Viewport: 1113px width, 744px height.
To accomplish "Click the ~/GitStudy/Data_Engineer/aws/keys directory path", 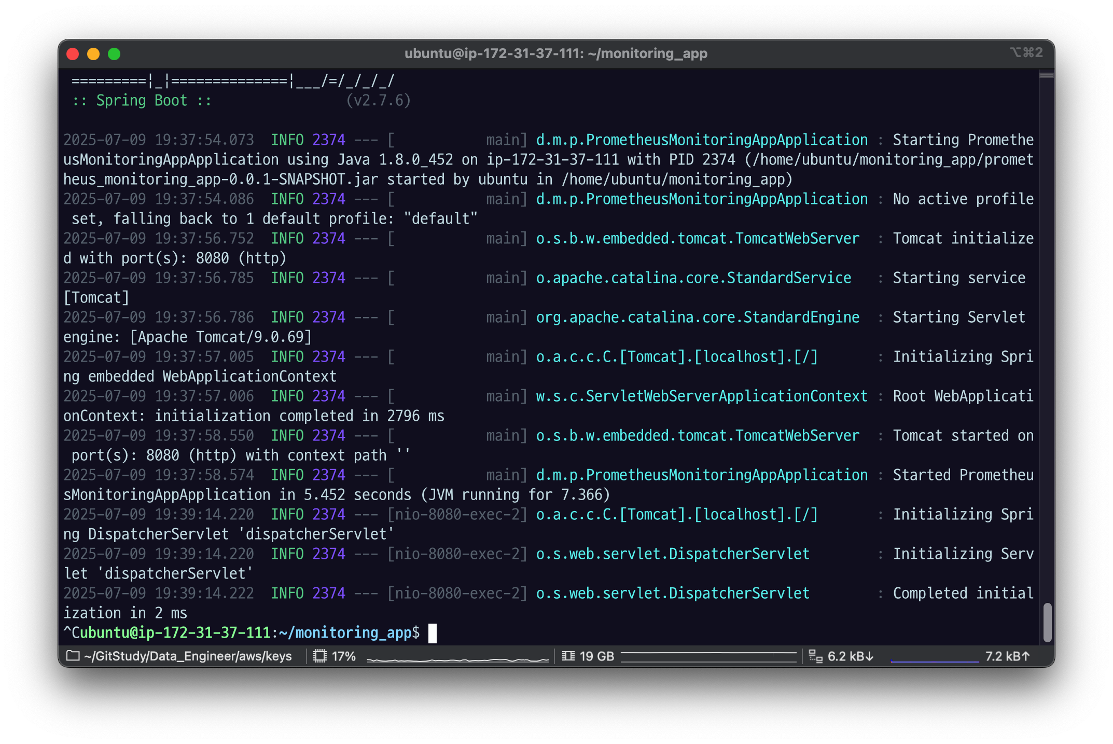I will click(x=188, y=656).
